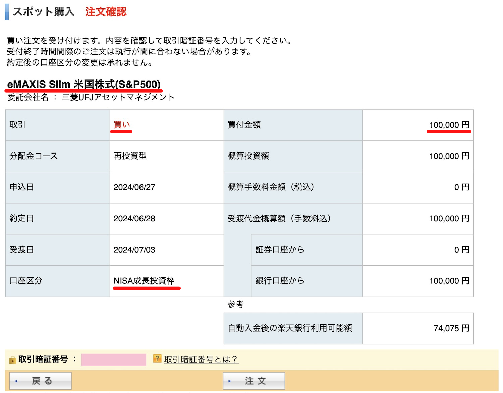The height and width of the screenshot is (393, 503).
Task: Click the 取引暗証番号 label text
Action: 43,359
